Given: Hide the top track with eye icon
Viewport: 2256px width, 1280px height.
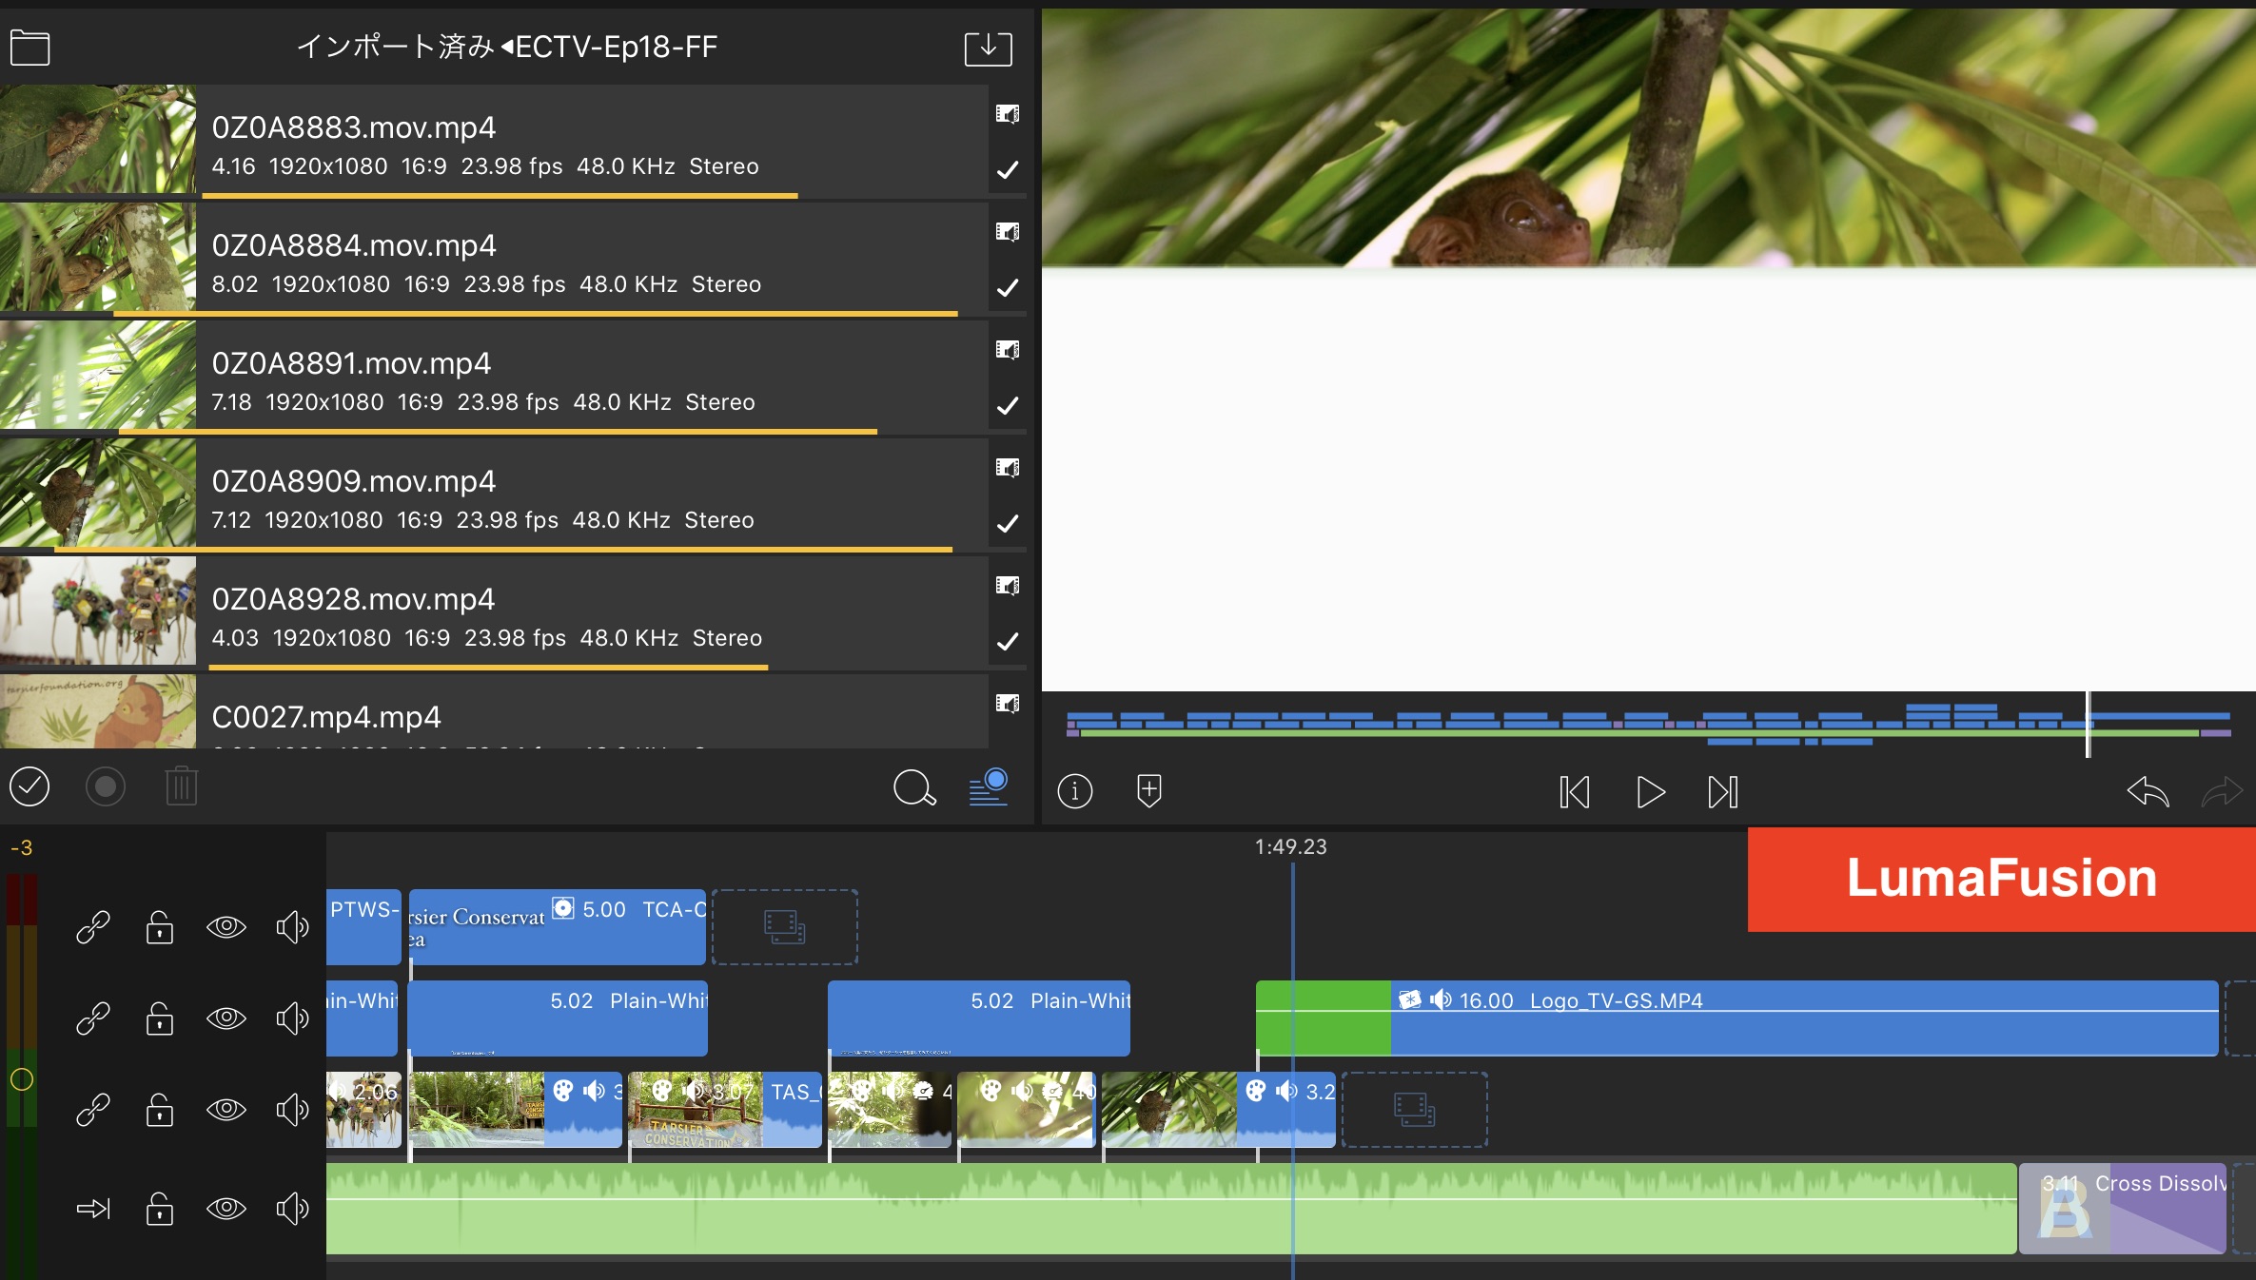Looking at the screenshot, I should coord(226,926).
